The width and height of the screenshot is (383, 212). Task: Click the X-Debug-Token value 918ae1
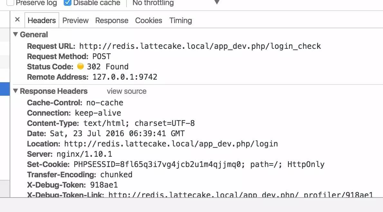(x=104, y=185)
